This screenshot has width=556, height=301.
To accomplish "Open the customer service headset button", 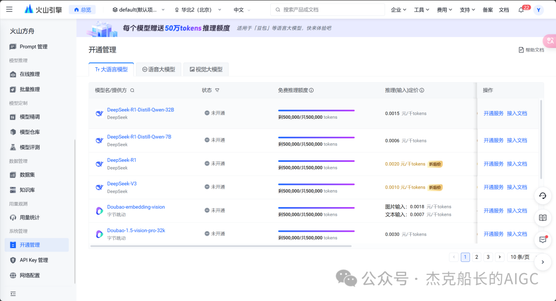I will (543, 196).
